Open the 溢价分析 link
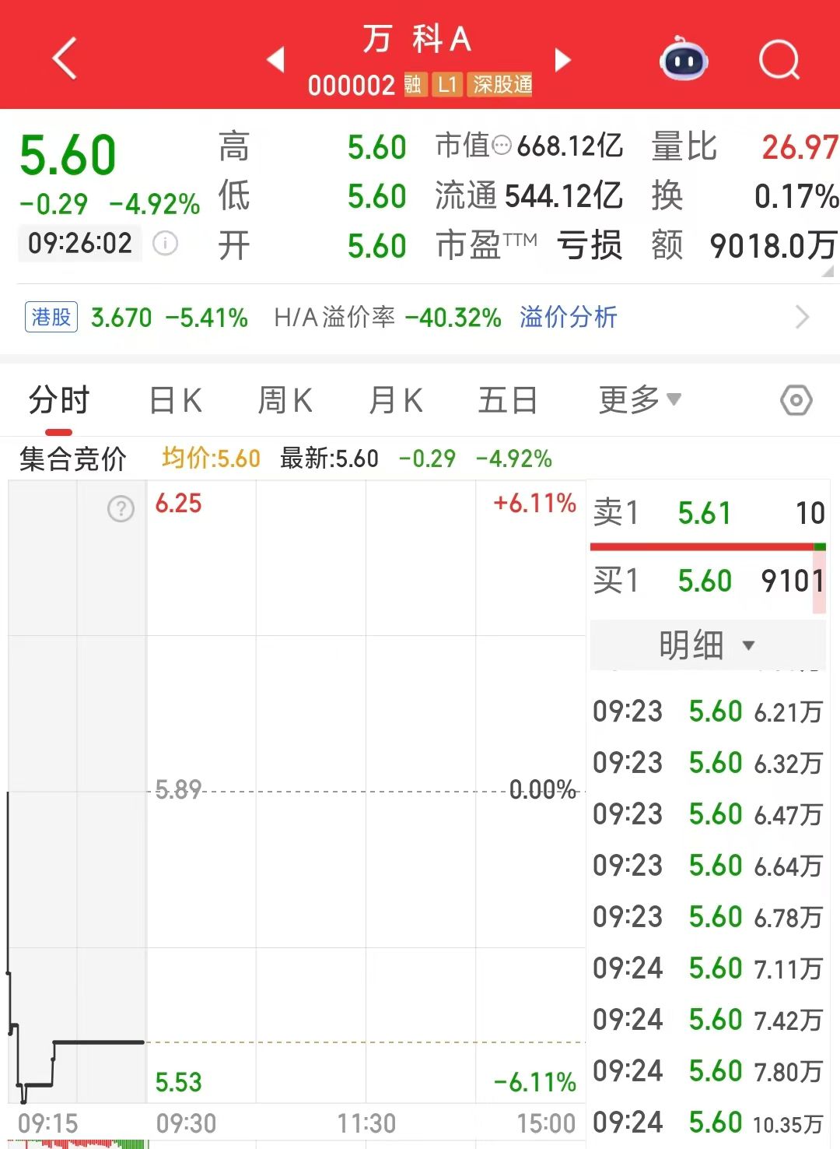 568,318
